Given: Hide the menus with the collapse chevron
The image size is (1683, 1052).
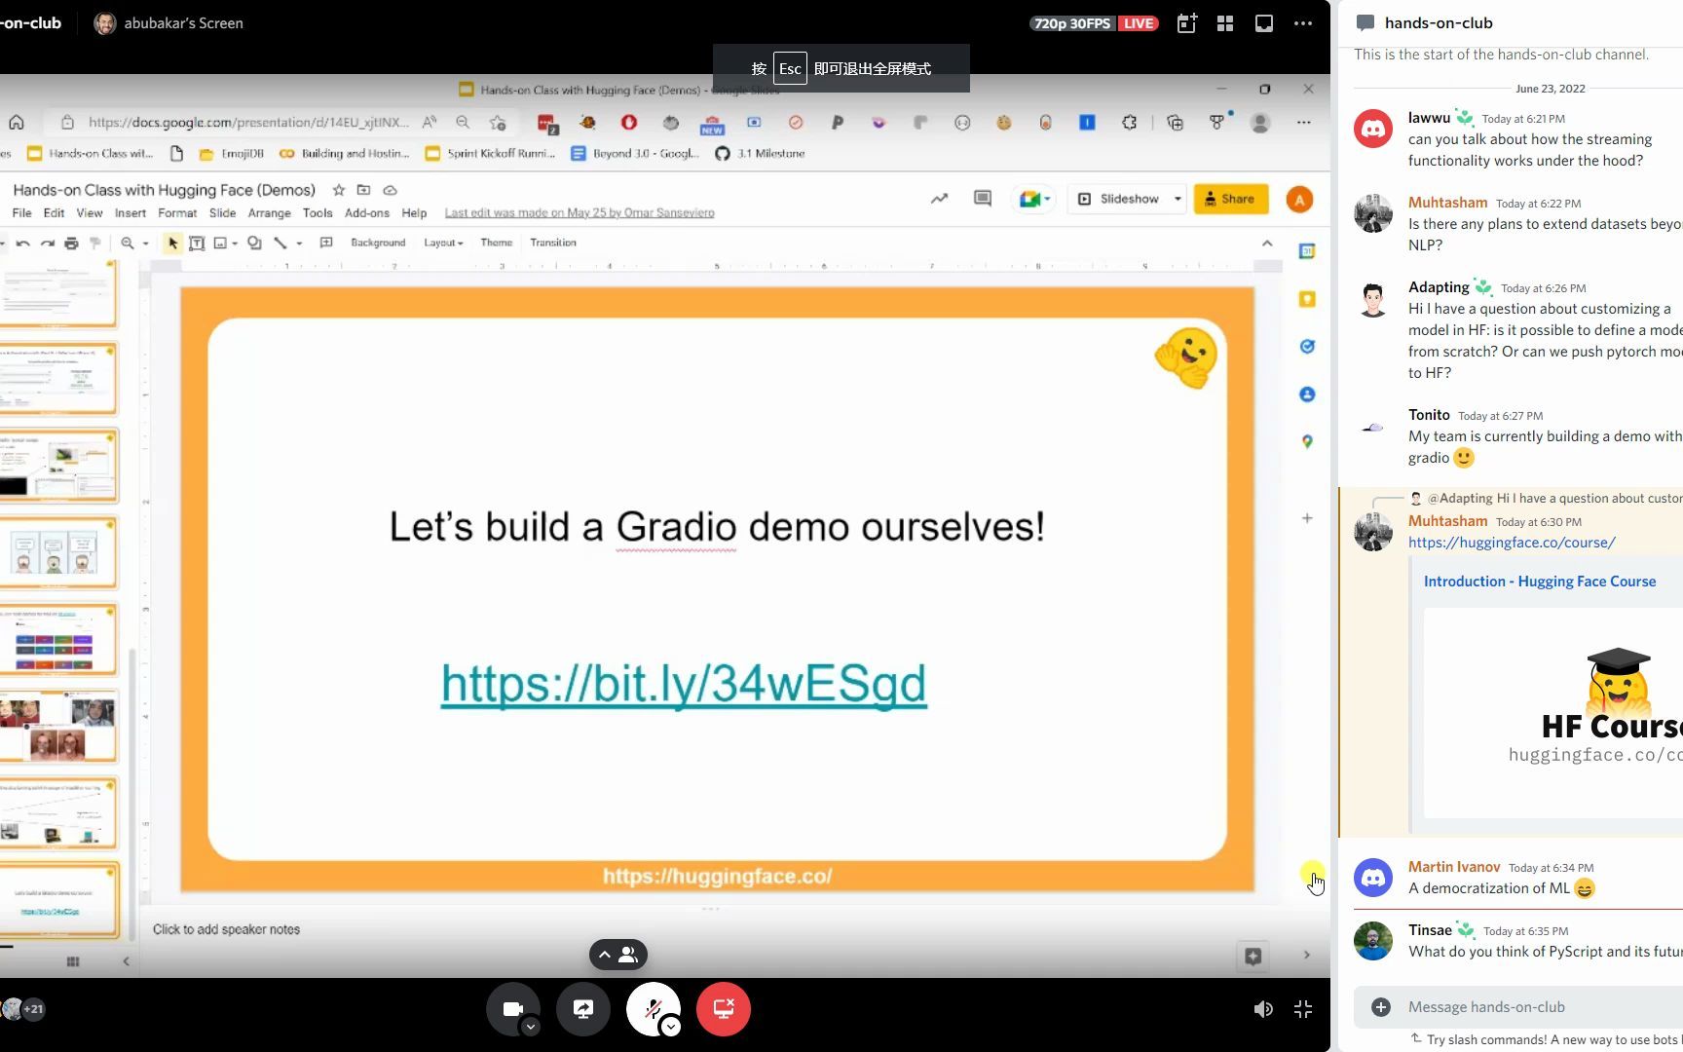Looking at the screenshot, I should [1267, 243].
